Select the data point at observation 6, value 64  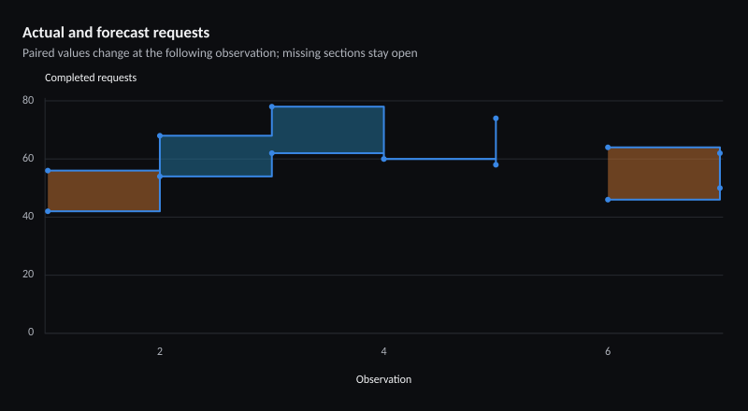tap(608, 148)
